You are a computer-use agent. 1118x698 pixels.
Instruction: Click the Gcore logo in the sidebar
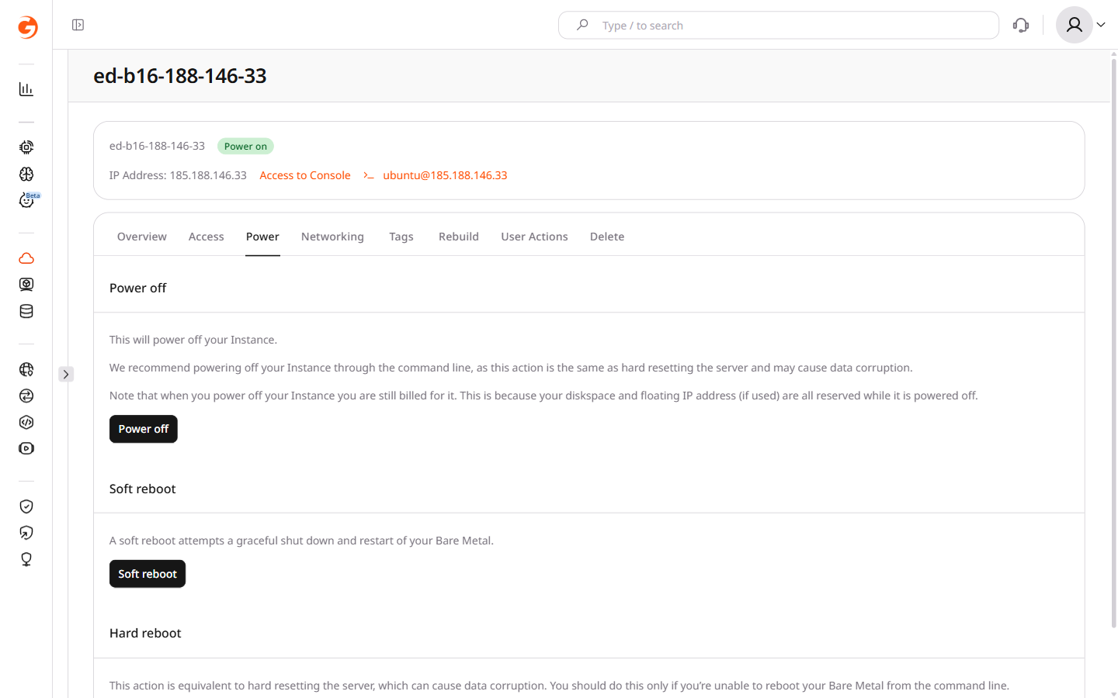(x=27, y=27)
